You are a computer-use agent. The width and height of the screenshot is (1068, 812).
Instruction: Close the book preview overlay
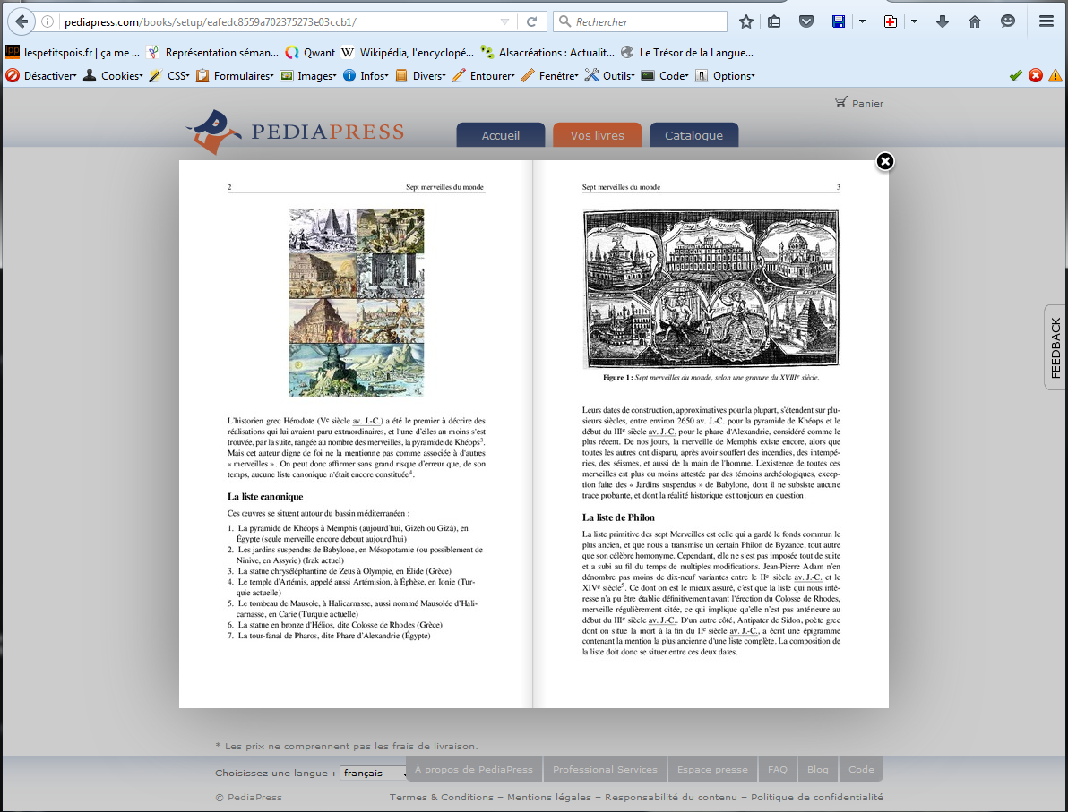(x=884, y=161)
